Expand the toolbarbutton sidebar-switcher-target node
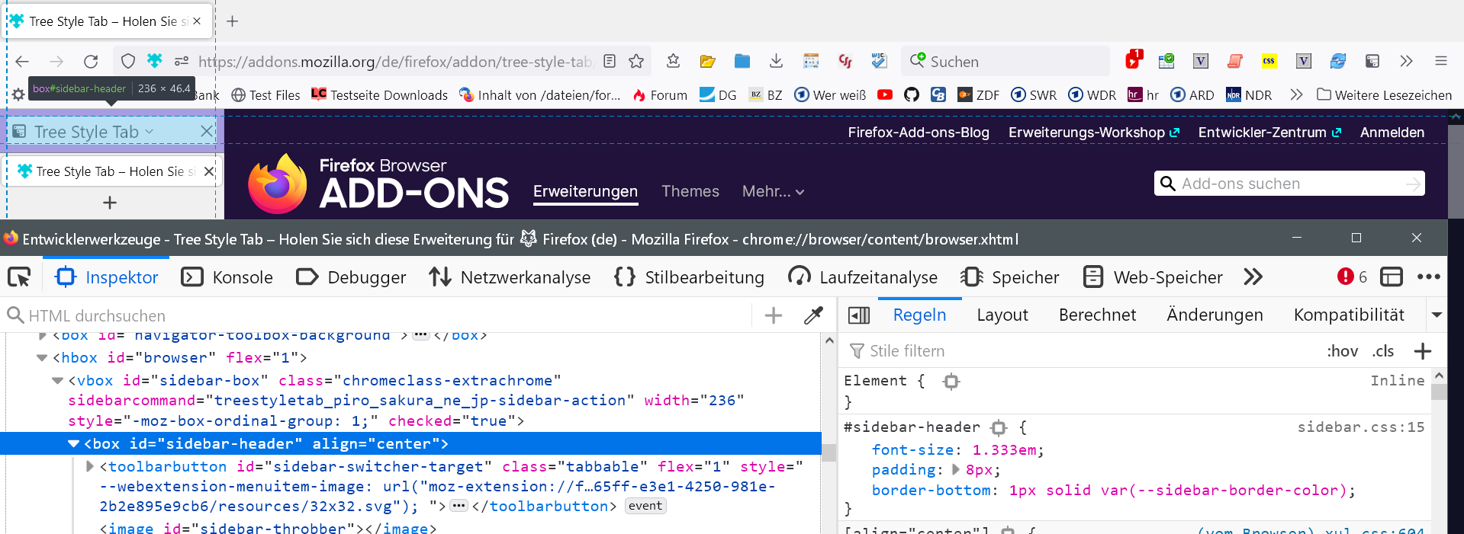 90,466
